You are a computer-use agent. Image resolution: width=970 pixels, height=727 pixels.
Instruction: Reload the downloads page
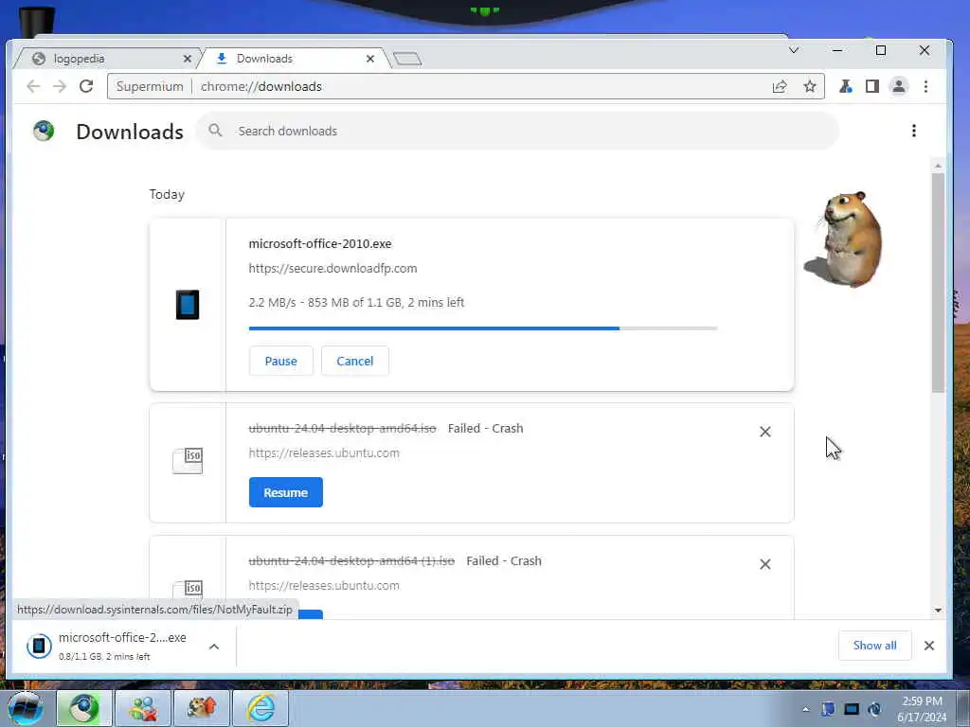coord(86,86)
